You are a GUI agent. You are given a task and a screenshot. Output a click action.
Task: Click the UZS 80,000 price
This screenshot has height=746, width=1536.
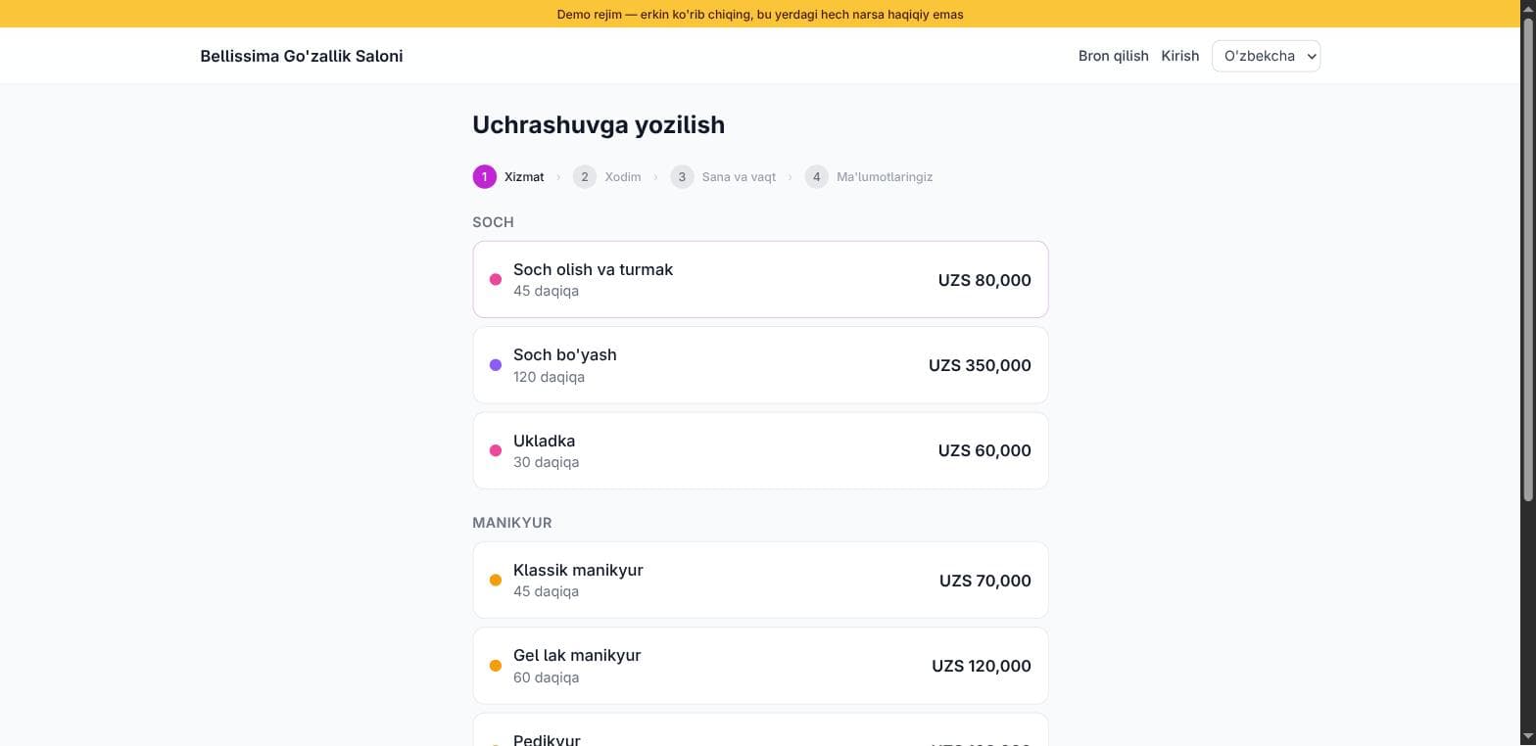(984, 280)
